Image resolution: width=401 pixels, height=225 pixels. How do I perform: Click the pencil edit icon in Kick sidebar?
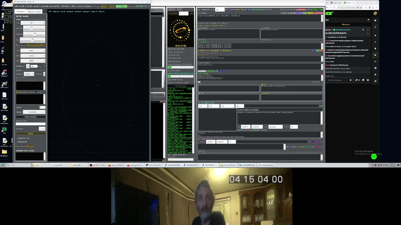click(x=375, y=27)
